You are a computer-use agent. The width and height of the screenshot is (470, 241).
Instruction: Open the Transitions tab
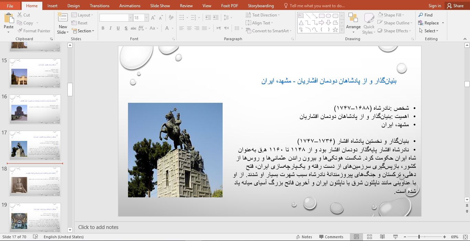click(99, 6)
